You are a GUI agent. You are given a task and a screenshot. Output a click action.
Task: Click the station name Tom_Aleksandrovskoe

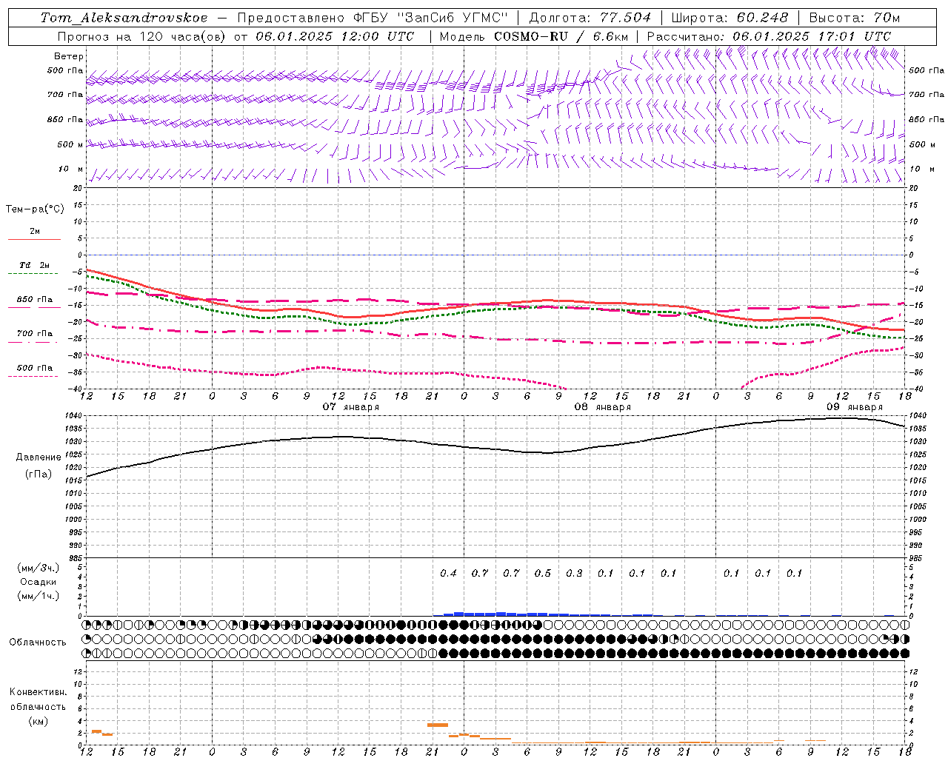tap(124, 18)
